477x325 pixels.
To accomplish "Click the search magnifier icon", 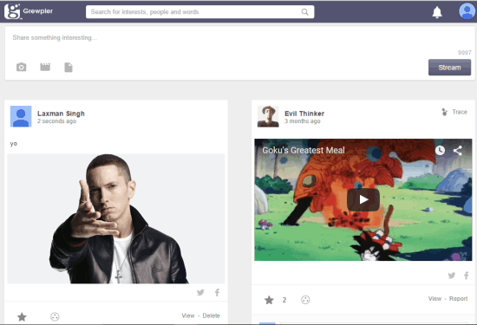I will point(304,12).
